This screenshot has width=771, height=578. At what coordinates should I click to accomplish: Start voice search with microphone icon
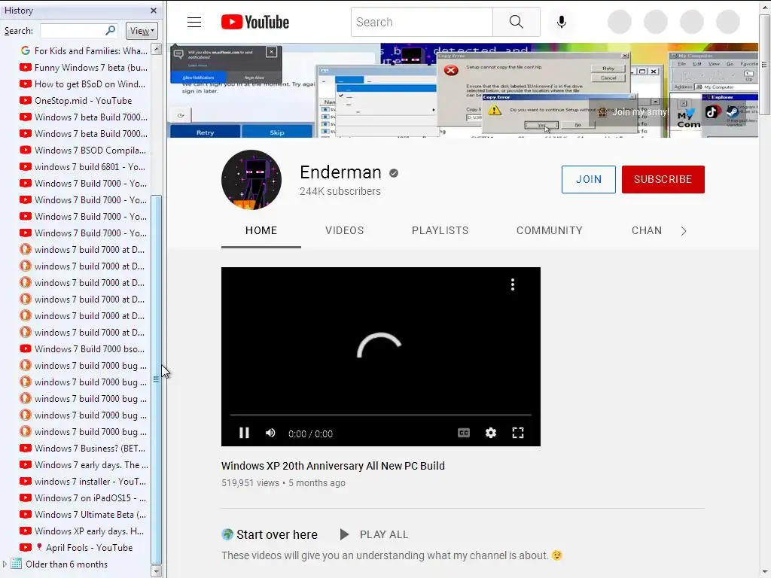(x=561, y=22)
